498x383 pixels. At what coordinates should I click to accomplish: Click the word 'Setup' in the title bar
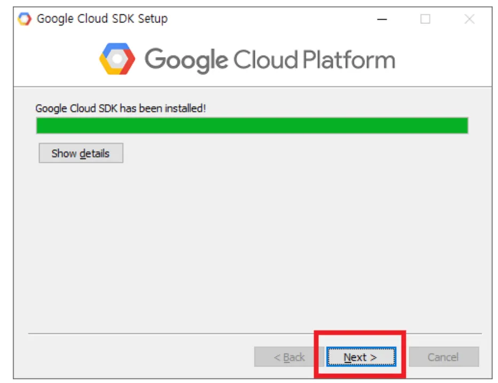tap(152, 19)
